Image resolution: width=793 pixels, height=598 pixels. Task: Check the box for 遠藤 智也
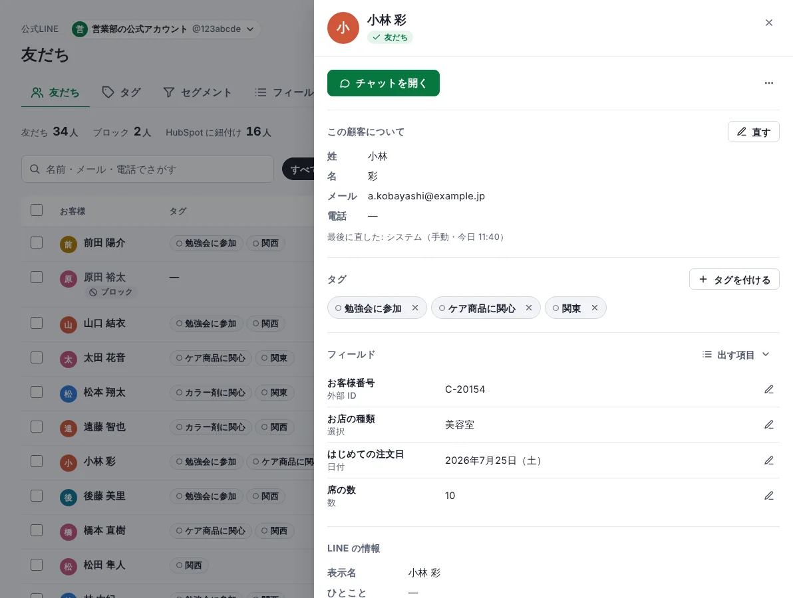37,427
